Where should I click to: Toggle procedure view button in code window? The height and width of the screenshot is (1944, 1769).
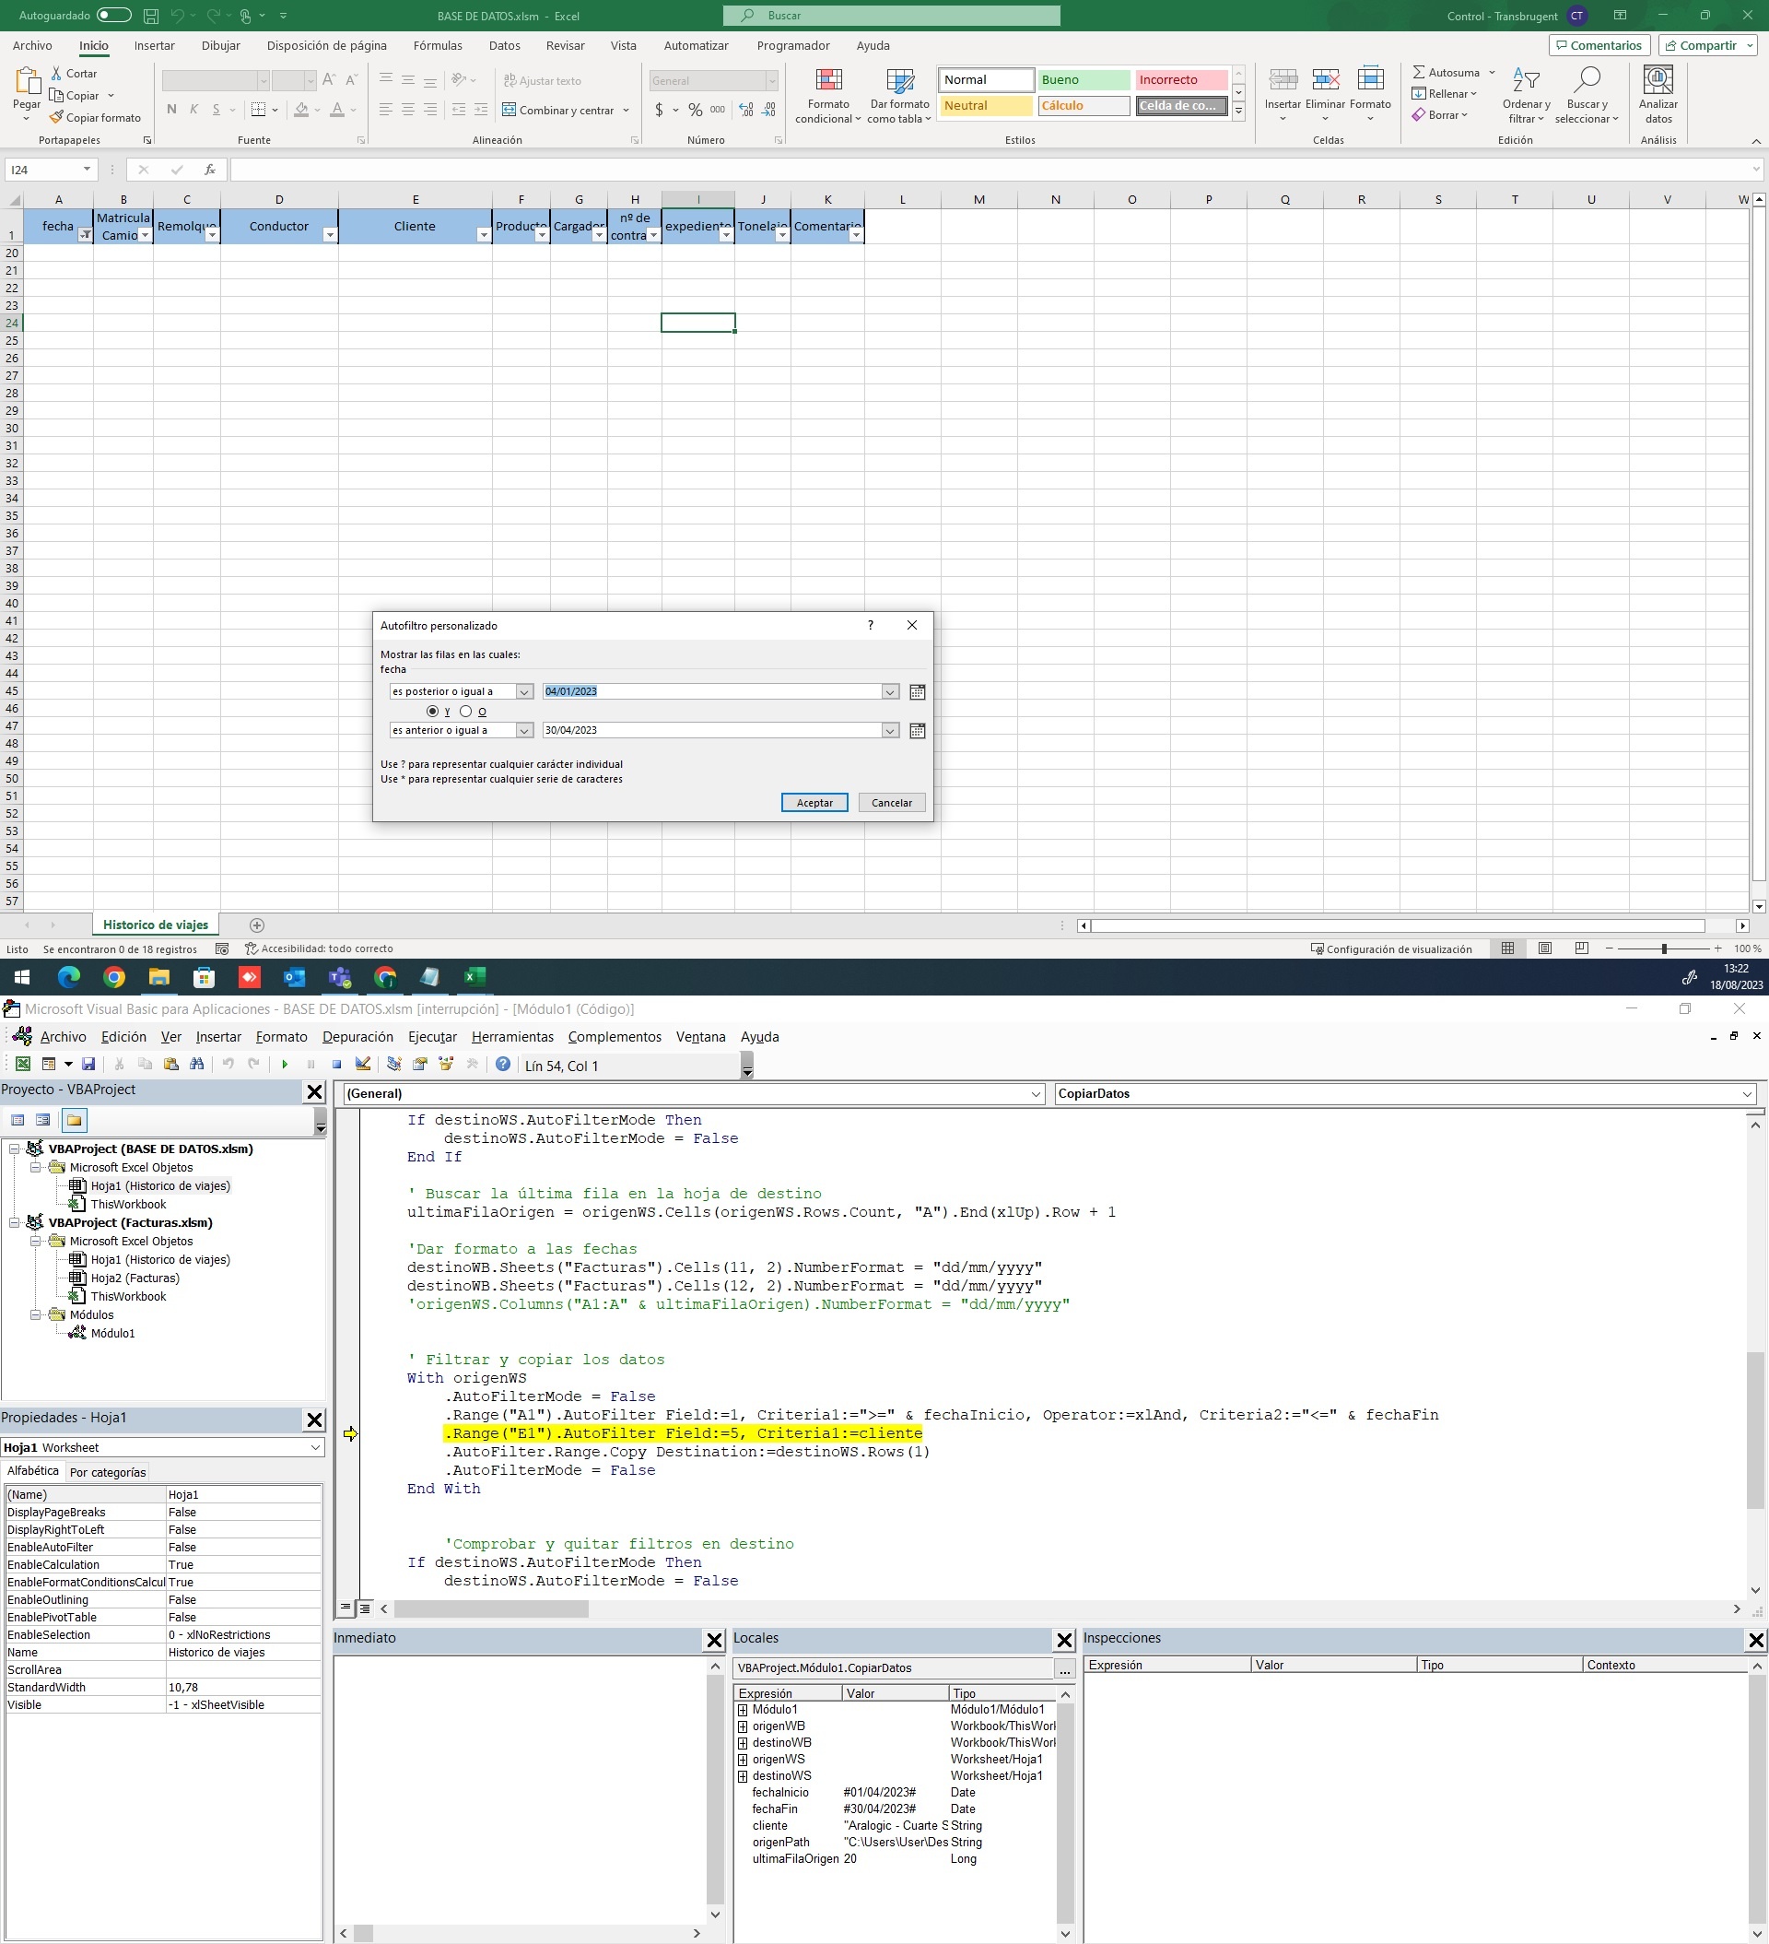pos(346,1608)
